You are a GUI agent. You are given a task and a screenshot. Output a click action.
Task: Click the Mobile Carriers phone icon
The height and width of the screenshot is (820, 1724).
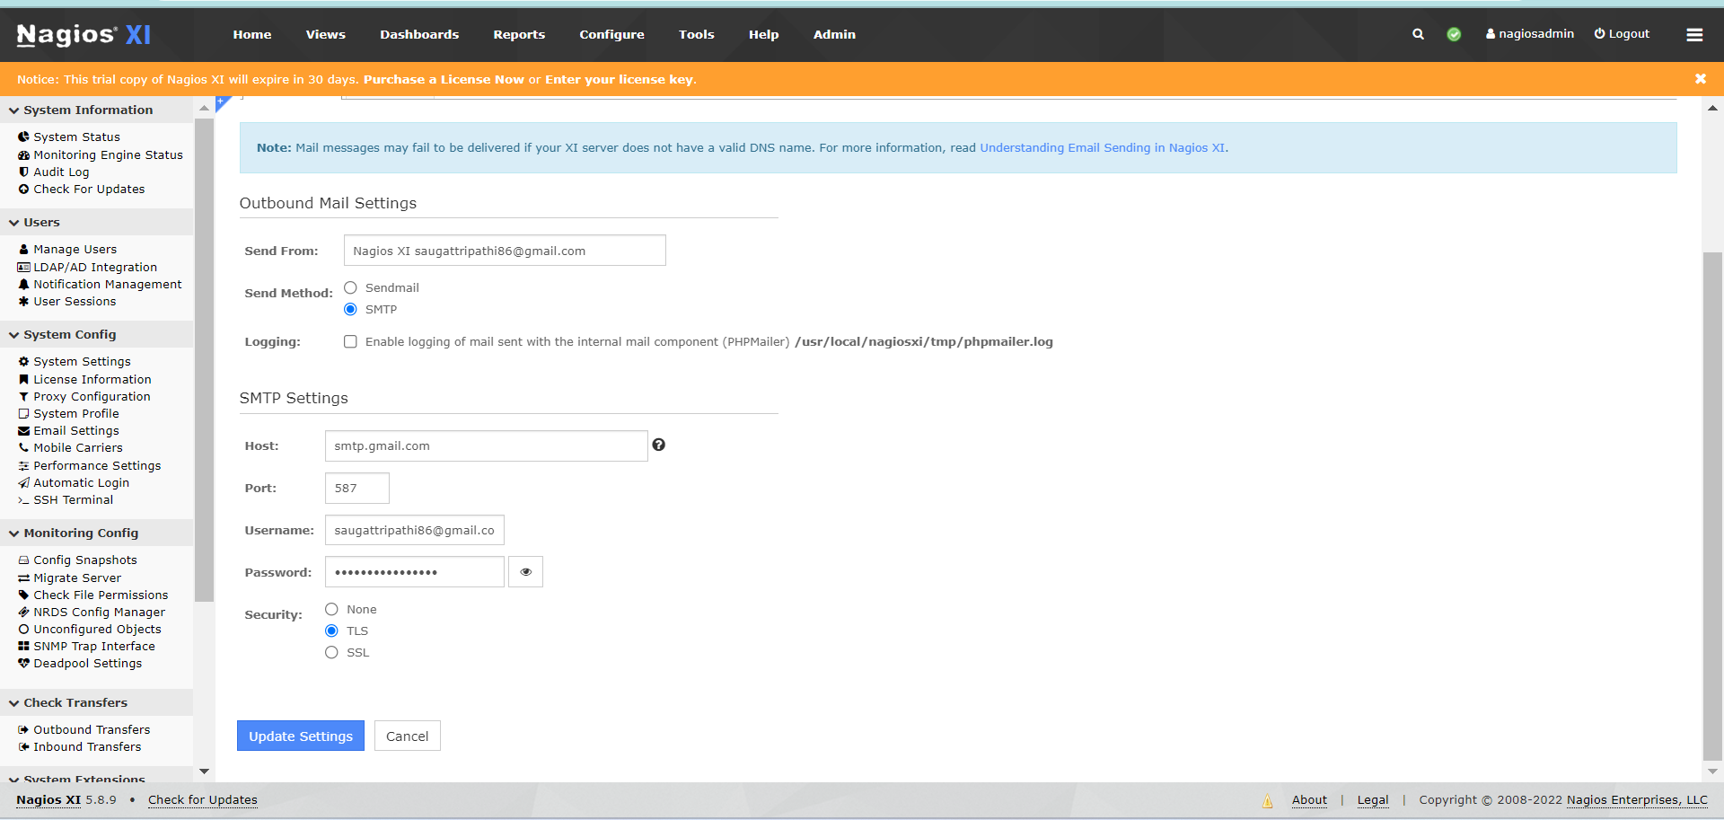pyautogui.click(x=23, y=447)
